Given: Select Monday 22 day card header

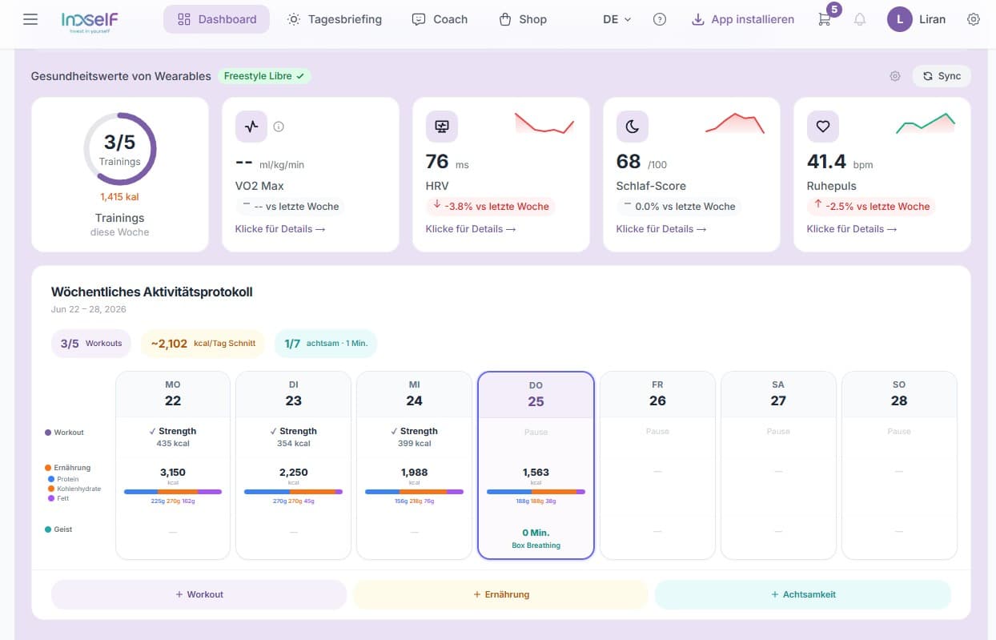Looking at the screenshot, I should pos(173,394).
